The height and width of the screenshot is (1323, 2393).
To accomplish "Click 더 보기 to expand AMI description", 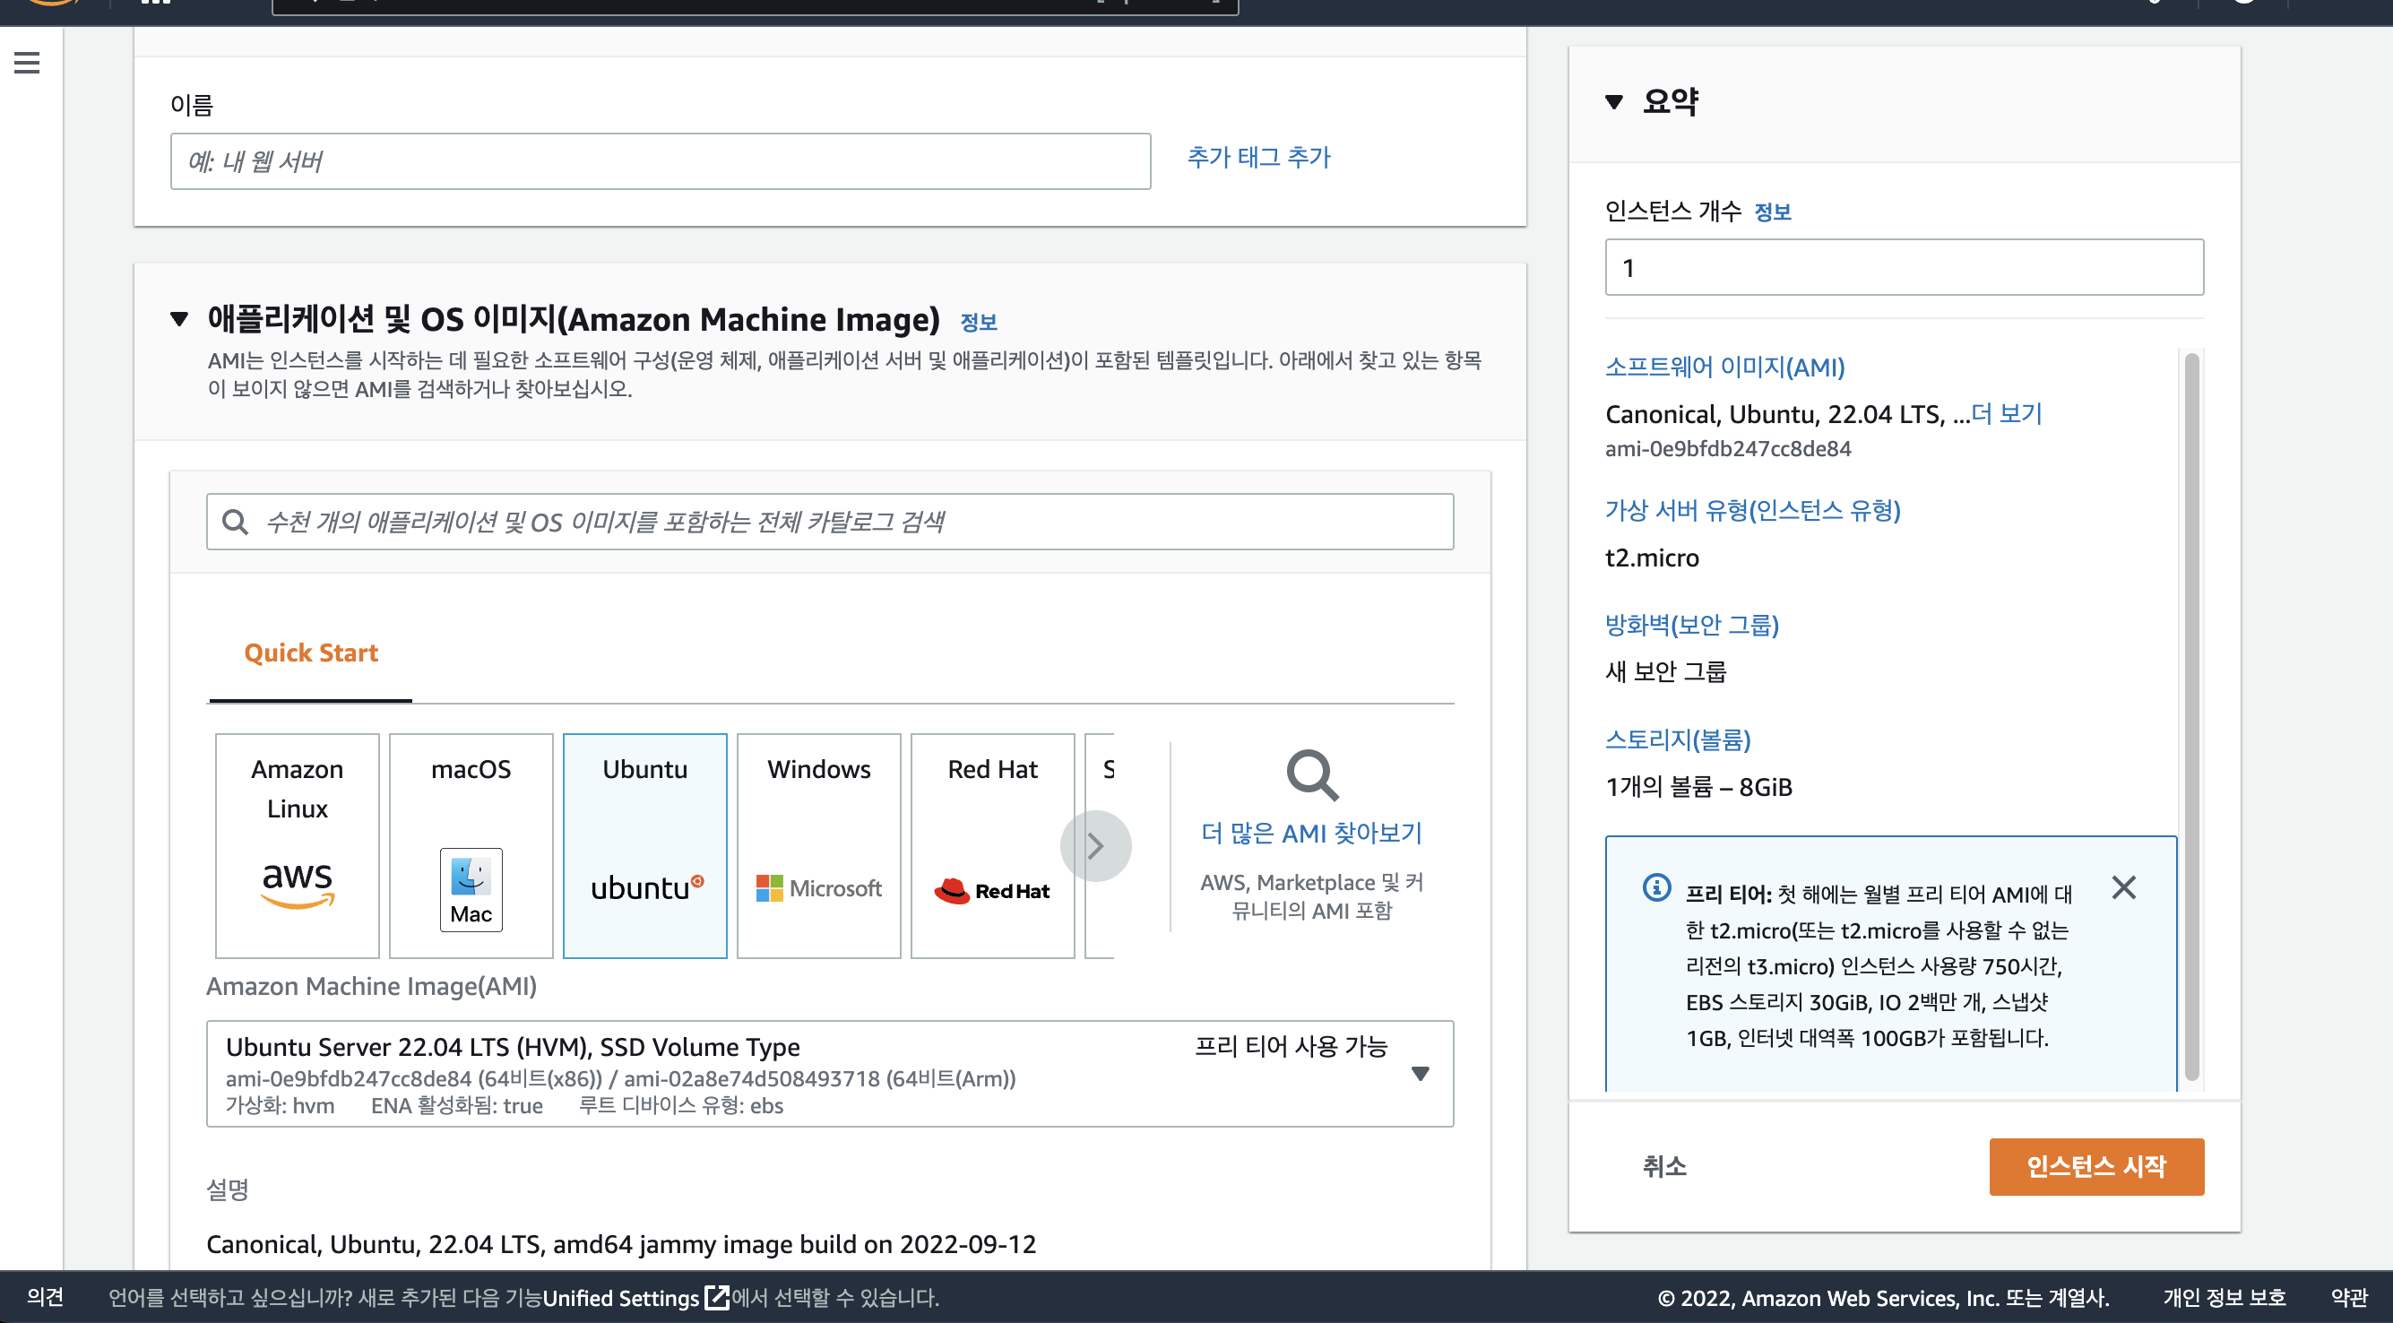I will pos(2007,413).
